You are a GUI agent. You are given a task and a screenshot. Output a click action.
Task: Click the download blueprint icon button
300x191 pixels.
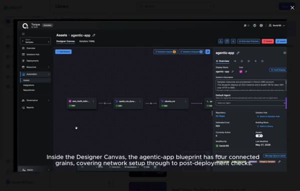point(220,41)
